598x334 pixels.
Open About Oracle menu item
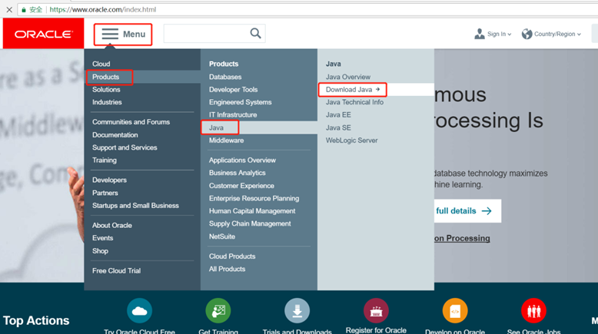(x=111, y=226)
